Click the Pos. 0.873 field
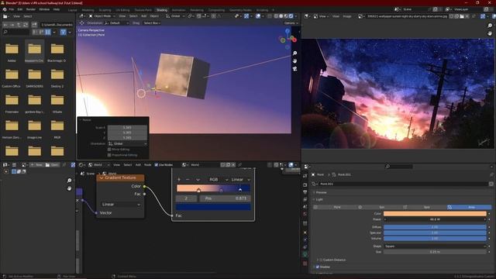The image size is (496, 279). [x=226, y=198]
